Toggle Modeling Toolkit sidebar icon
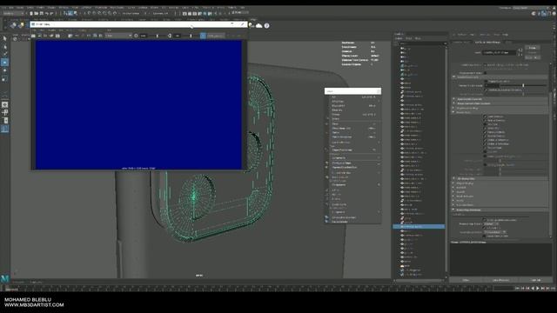Screen dimensions: 557x313 click(x=534, y=14)
